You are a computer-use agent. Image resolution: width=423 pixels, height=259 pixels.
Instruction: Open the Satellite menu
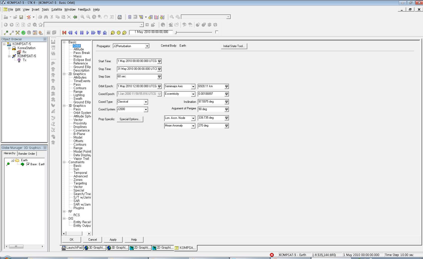coord(57,10)
